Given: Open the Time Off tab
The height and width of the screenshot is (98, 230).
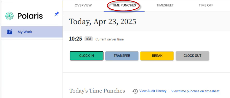Looking at the screenshot, I should [x=206, y=5].
